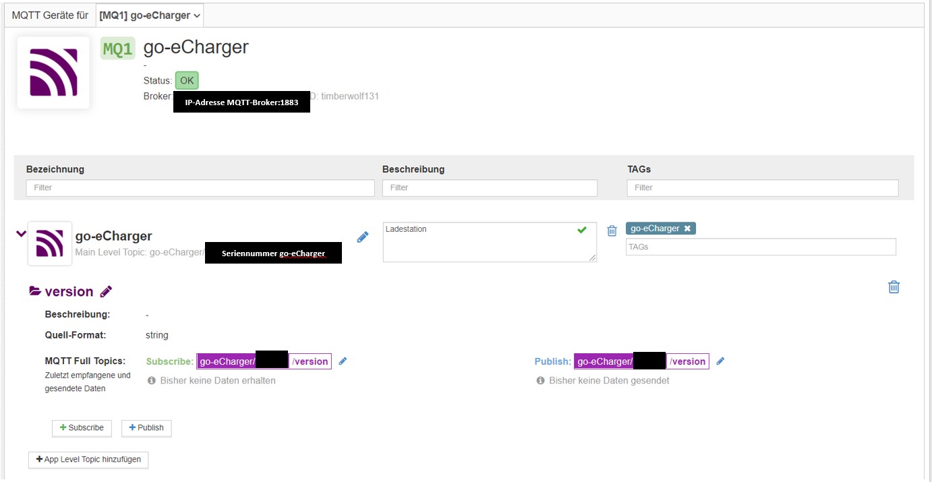Click the 'go-eCharger' device name in the row
This screenshot has width=932, height=482.
114,236
